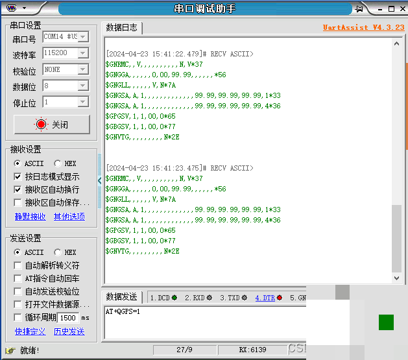408x360 pixels.
Task: Click the TXD signal indicator
Action: 245,298
